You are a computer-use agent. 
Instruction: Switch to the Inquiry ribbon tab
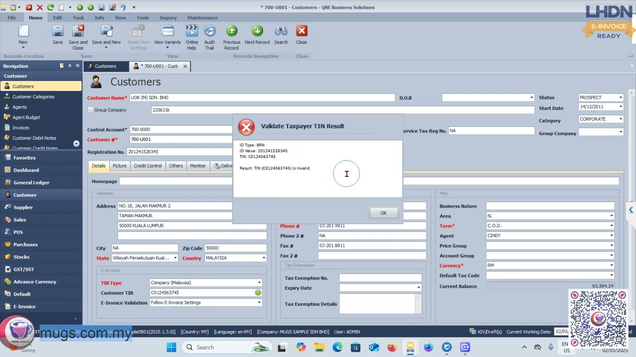(168, 18)
